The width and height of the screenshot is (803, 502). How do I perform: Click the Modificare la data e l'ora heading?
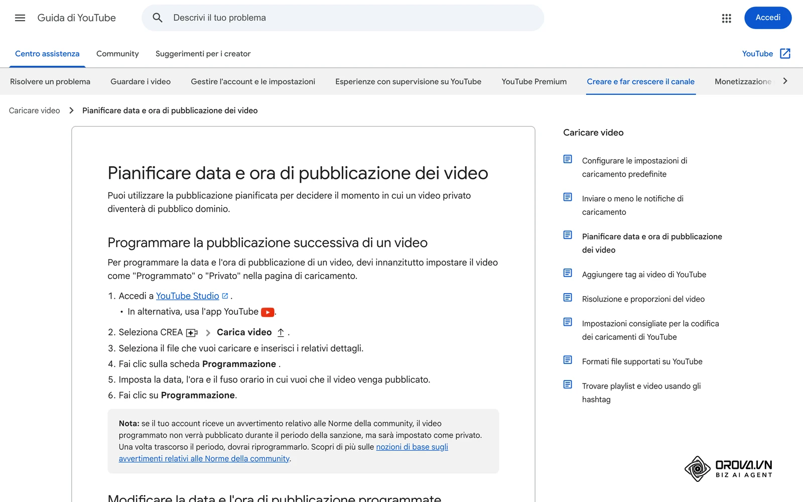click(275, 497)
